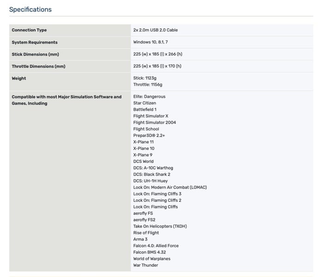Click the 'Stick: 1123g' value
This screenshot has height=277, width=321.
pyautogui.click(x=145, y=78)
